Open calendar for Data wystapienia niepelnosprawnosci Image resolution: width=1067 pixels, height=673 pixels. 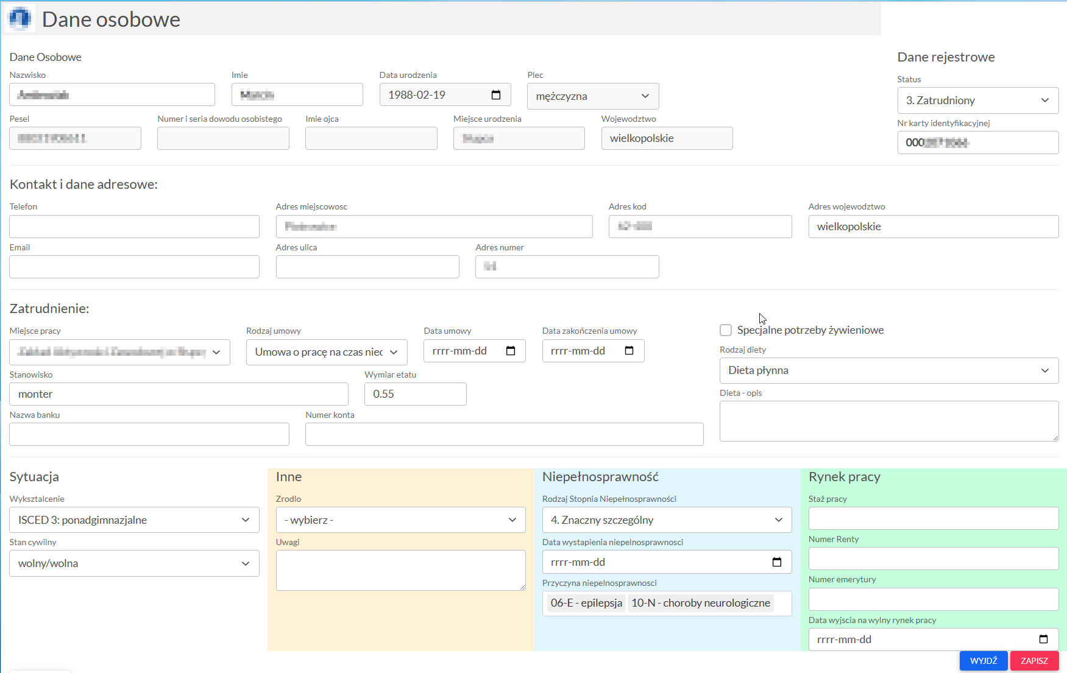point(777,562)
